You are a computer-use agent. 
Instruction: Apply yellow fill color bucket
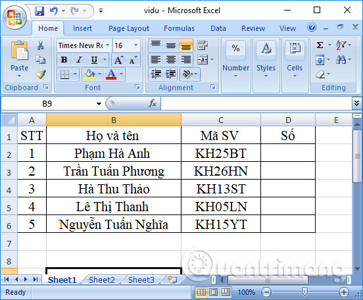pyautogui.click(x=89, y=74)
